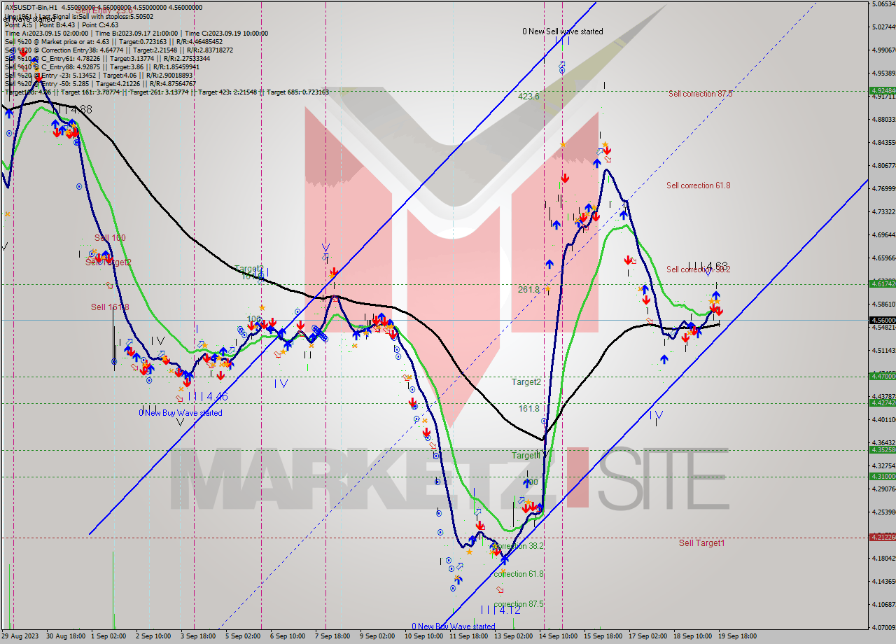
Task: Click the '0 New Sell wave started' label
Action: point(563,31)
